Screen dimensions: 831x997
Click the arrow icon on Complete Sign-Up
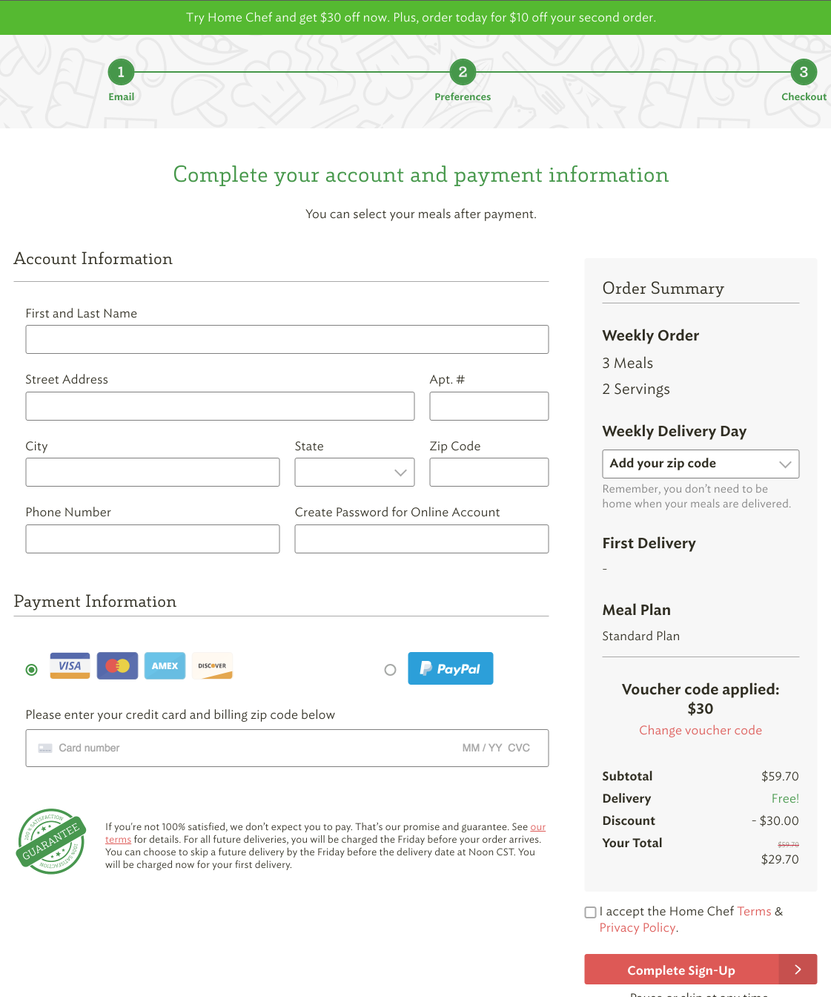[x=798, y=970]
